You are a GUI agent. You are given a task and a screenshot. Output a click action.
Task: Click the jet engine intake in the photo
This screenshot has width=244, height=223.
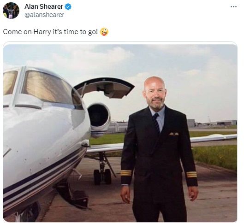(99, 115)
